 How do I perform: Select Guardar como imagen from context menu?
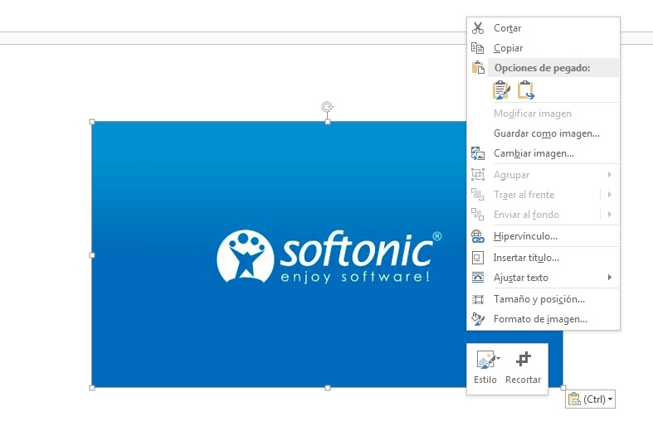pos(546,133)
